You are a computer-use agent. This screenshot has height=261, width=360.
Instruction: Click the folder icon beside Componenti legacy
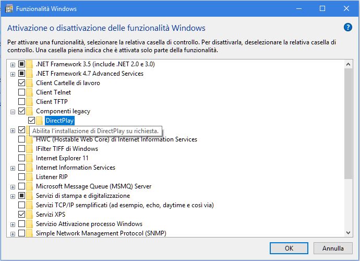[30, 111]
